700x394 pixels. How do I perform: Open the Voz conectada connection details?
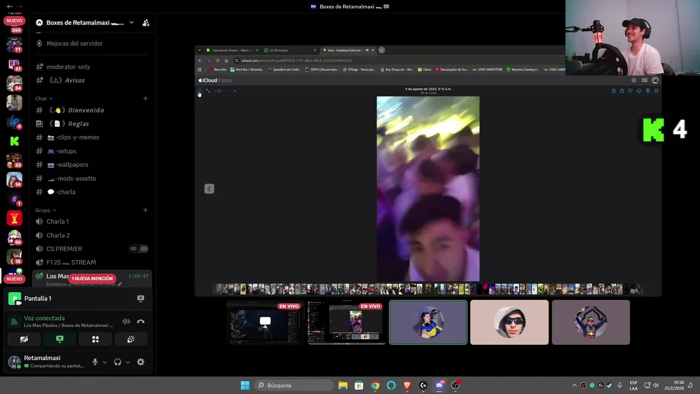(x=44, y=318)
